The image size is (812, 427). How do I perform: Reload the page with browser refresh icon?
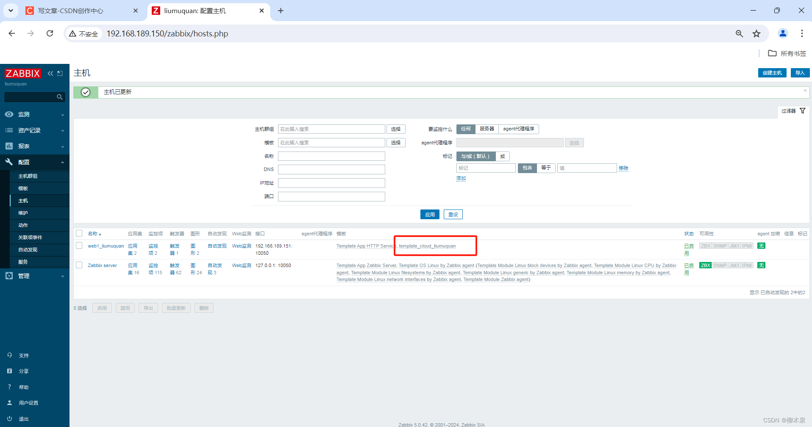coord(50,33)
